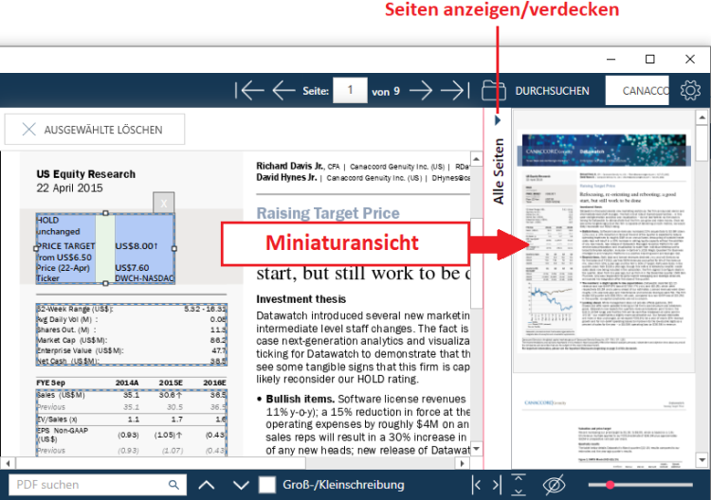Click the X beside AUSGEWÄHLTE LÖSCHEN
This screenshot has height=500, width=711.
28,130
